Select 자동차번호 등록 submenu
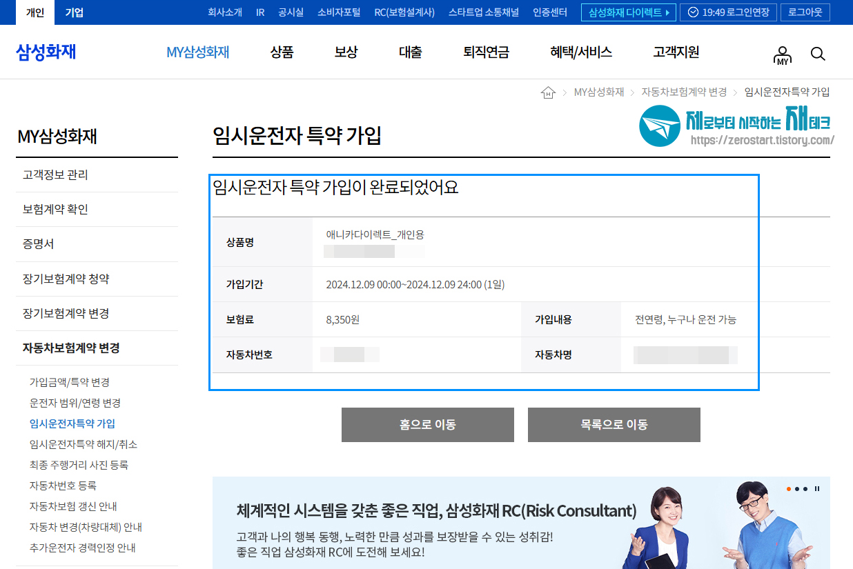Image resolution: width=853 pixels, height=569 pixels. point(63,486)
